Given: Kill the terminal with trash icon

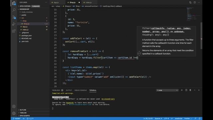Looking at the screenshot, I should point(190,90).
